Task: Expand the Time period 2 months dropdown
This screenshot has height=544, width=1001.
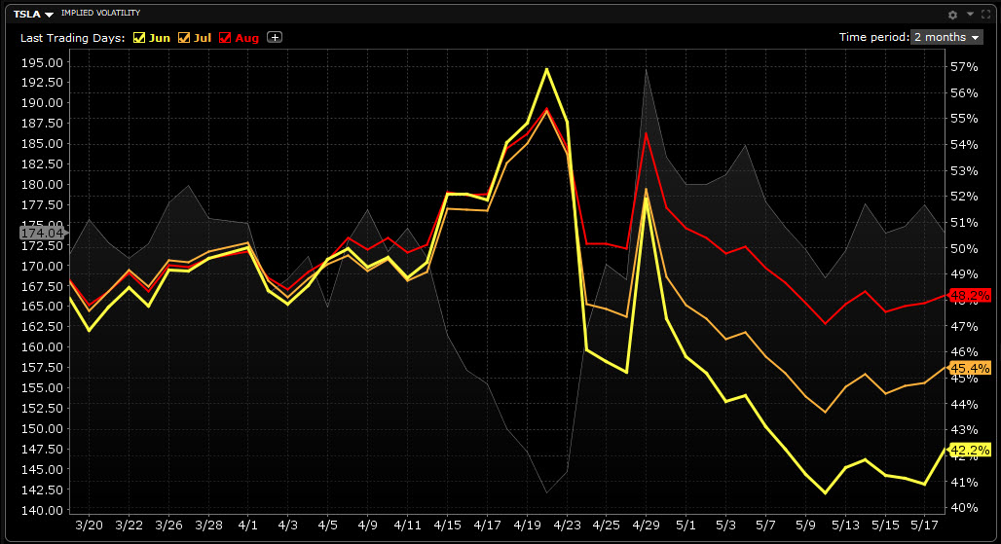Action: (x=946, y=37)
